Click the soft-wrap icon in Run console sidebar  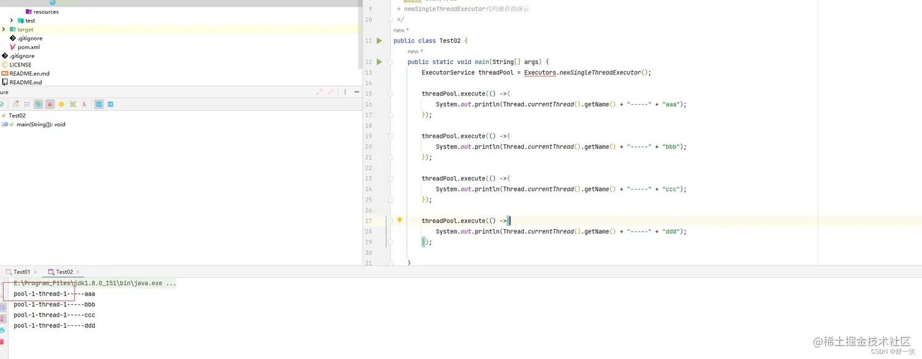coord(2,308)
